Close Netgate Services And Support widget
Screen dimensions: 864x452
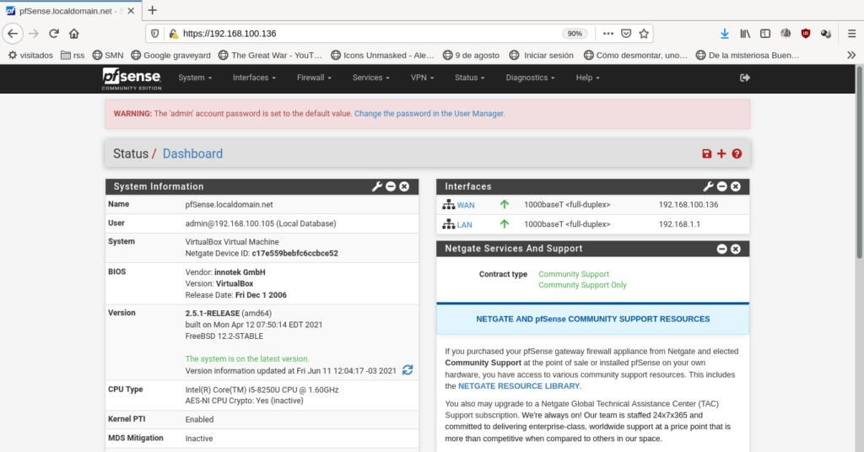click(x=736, y=249)
